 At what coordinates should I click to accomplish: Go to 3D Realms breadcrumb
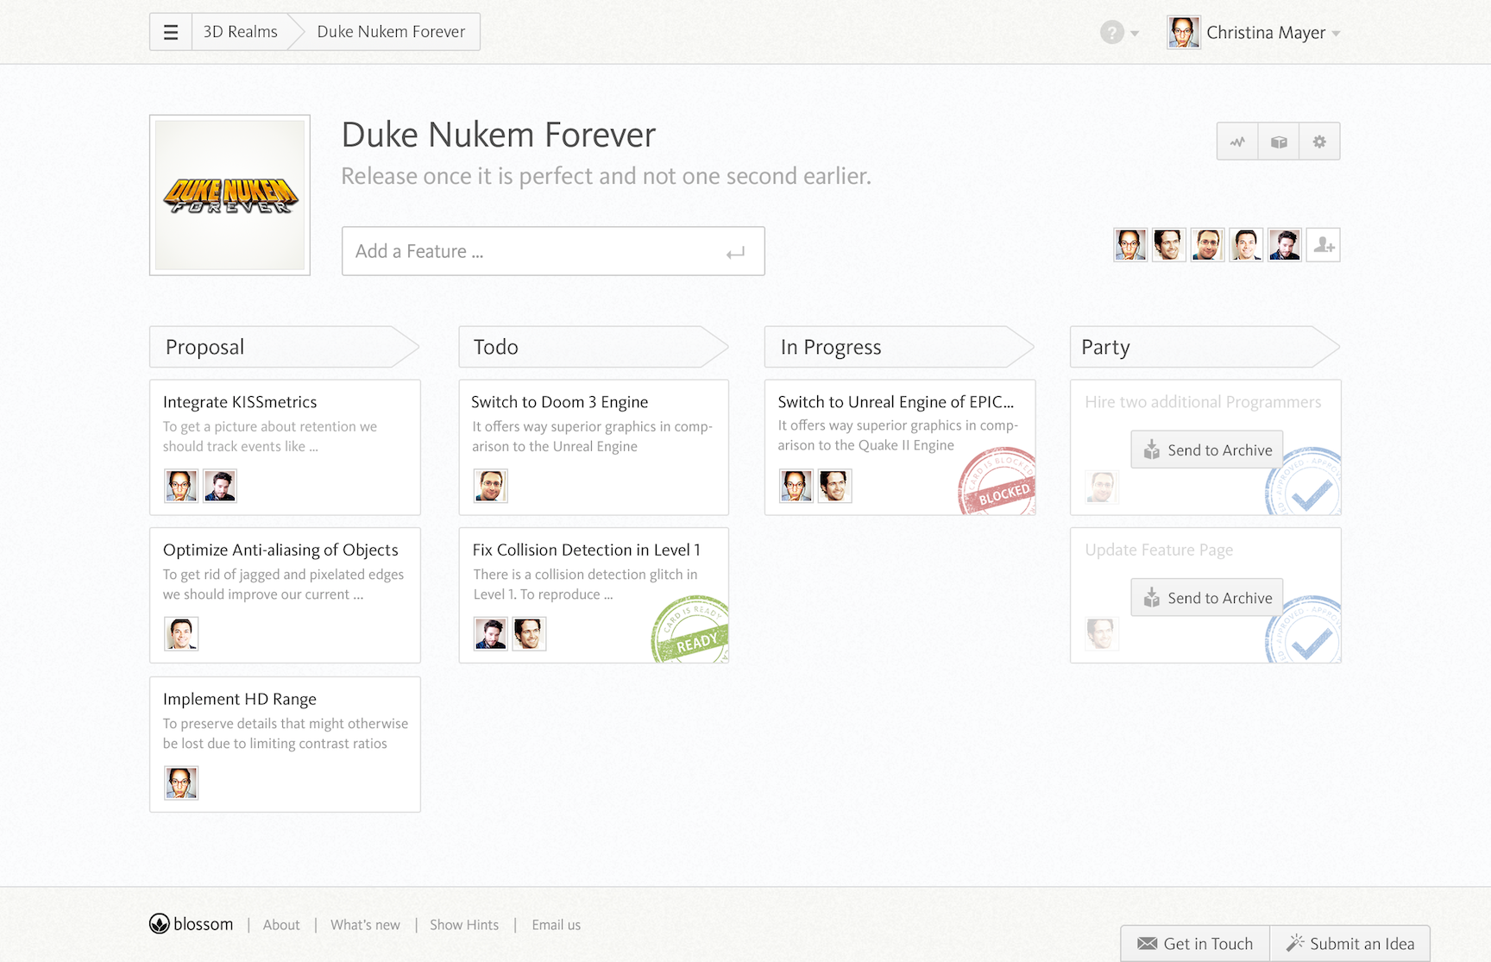(x=240, y=32)
